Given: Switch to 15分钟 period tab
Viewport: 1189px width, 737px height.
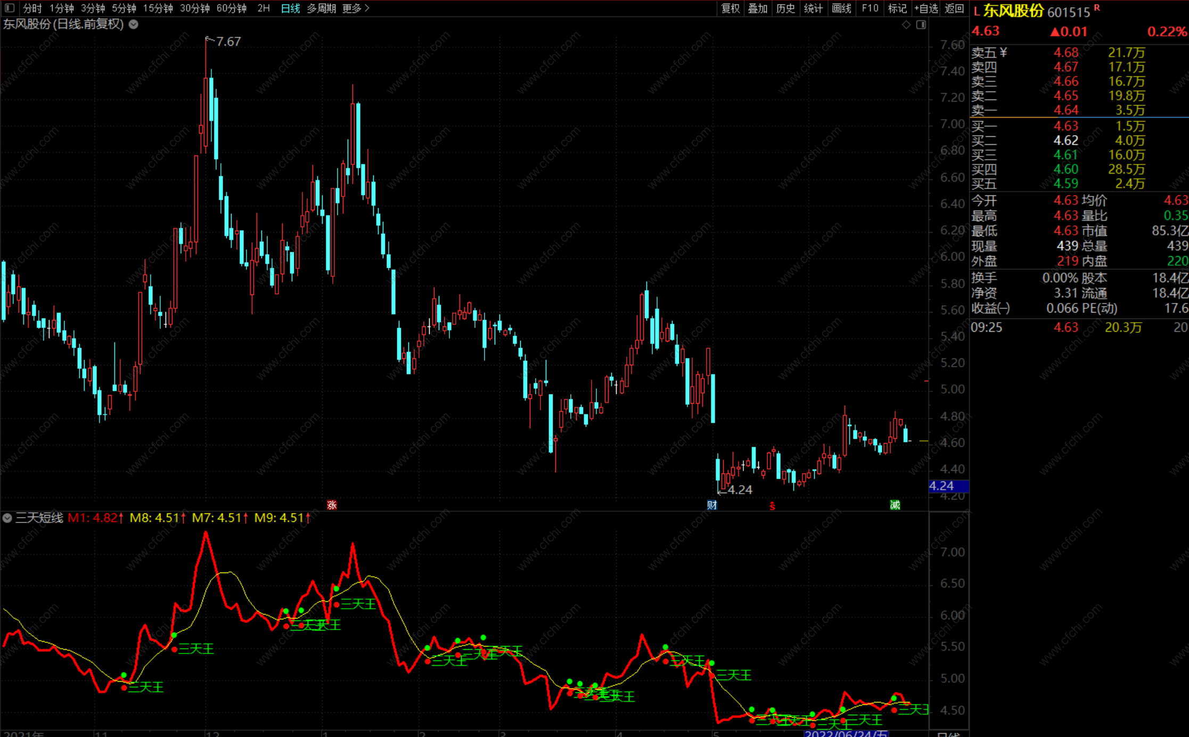Looking at the screenshot, I should click(158, 8).
